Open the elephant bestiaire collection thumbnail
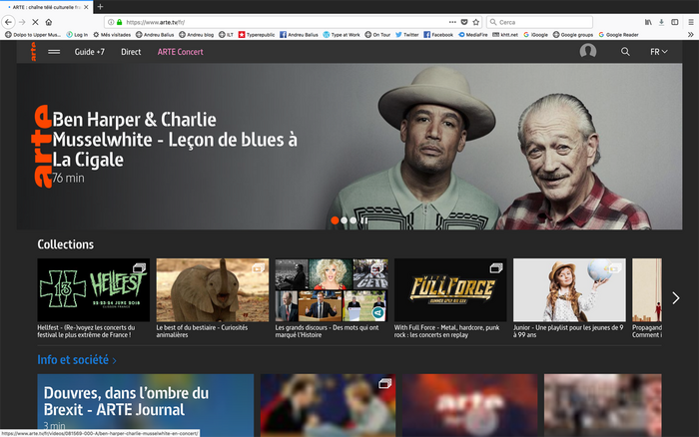Image resolution: width=699 pixels, height=437 pixels. [213, 290]
